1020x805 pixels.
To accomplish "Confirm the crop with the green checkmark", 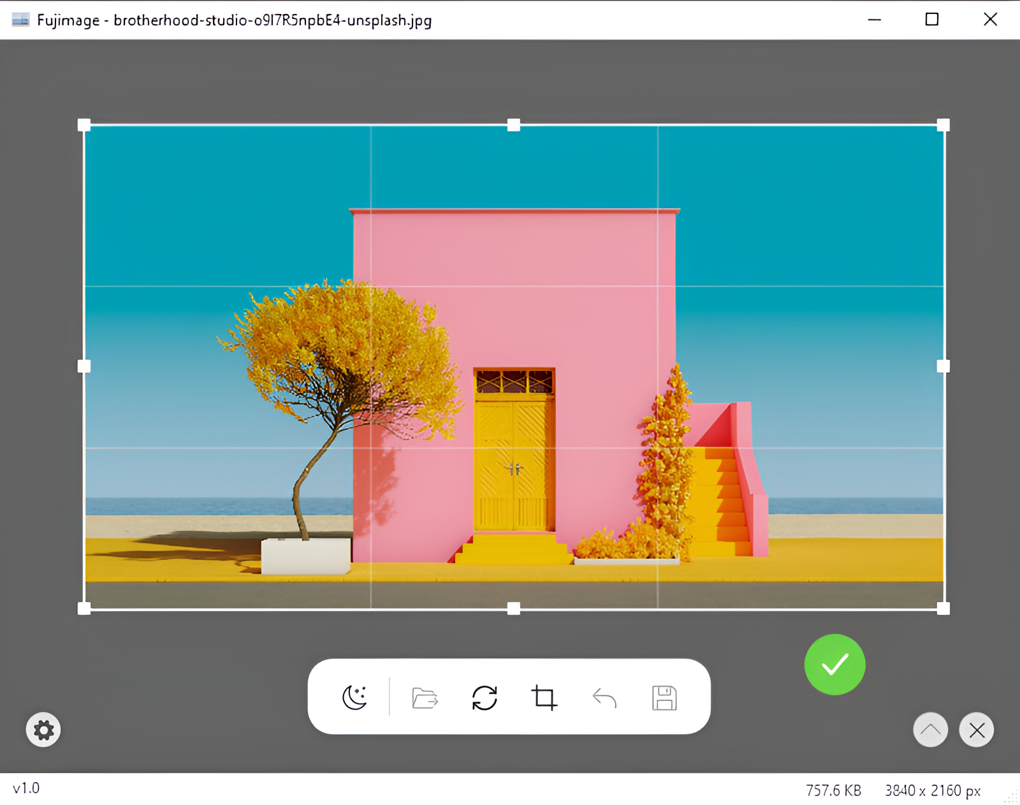I will (x=834, y=665).
